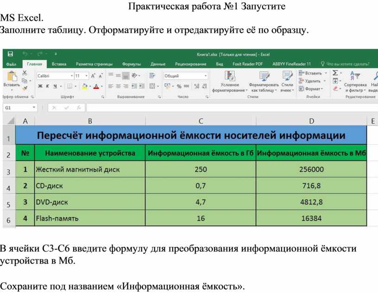378x293 pixels.
Task: Click the font color red A swatch
Action: tap(96, 86)
